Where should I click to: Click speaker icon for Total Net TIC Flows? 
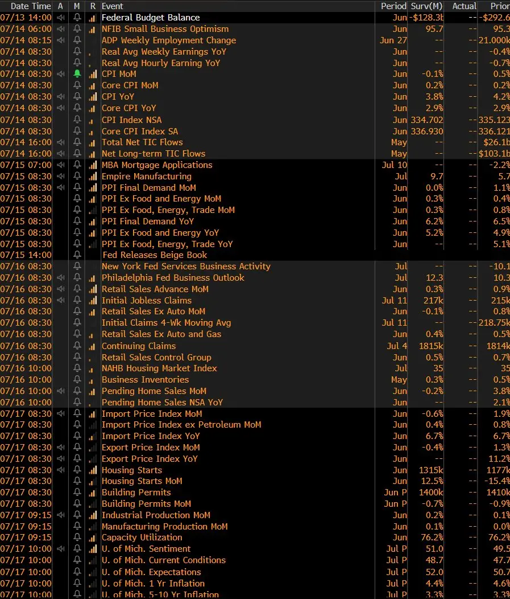tap(61, 142)
